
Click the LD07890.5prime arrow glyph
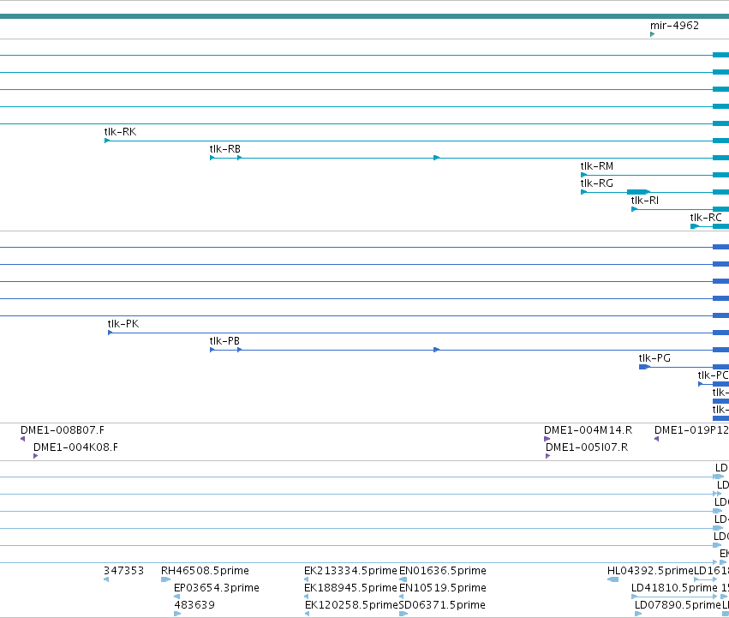638,615
